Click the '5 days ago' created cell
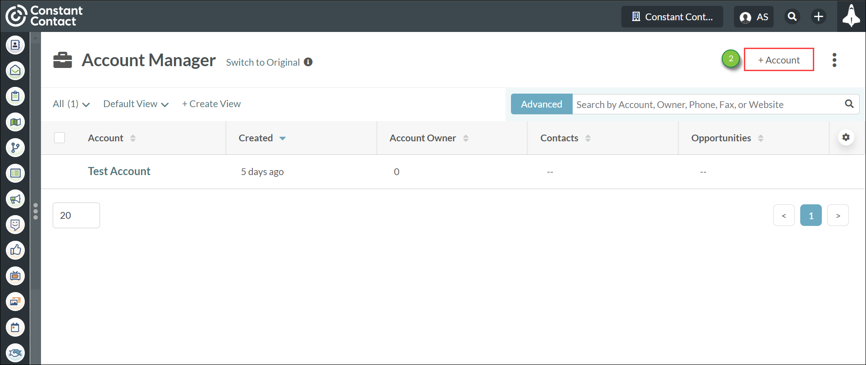 (x=262, y=172)
